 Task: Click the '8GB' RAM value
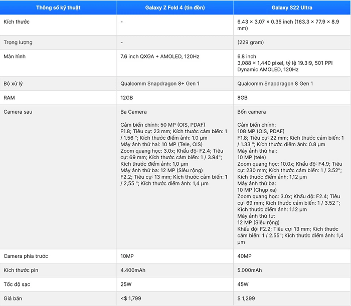point(243,98)
